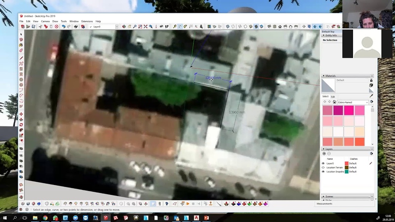Image resolution: width=395 pixels, height=222 pixels.
Task: Show the Location Terrain layer
Action: tap(323, 167)
